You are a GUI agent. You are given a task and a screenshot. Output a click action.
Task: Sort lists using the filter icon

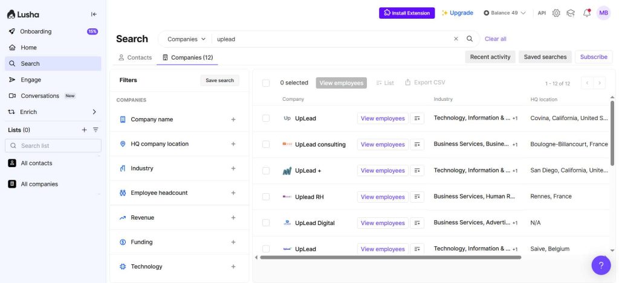coord(96,130)
